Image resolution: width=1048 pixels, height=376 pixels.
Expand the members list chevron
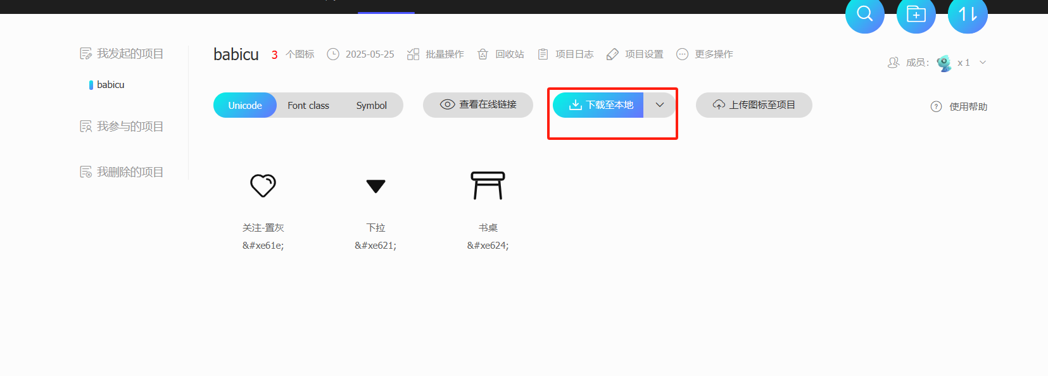pos(983,63)
